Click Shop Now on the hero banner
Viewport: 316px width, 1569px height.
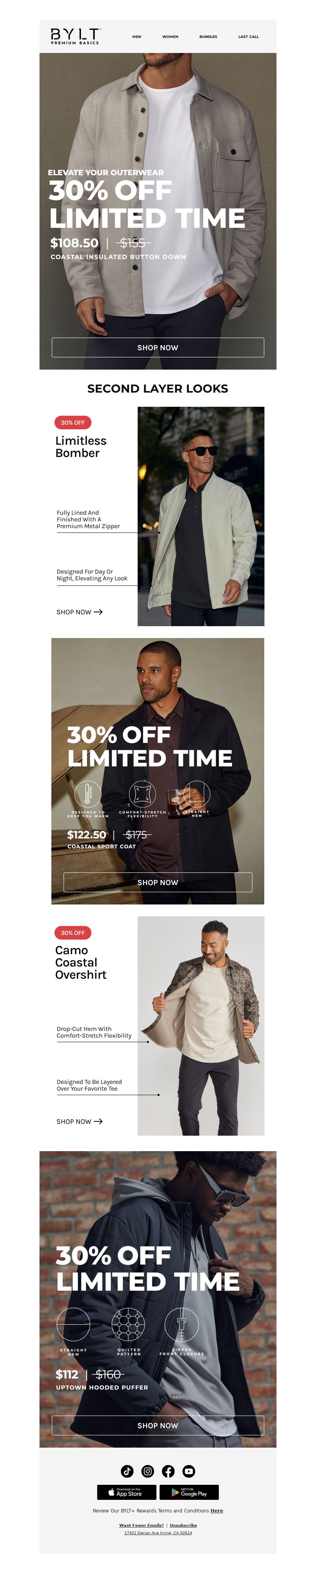click(x=158, y=347)
